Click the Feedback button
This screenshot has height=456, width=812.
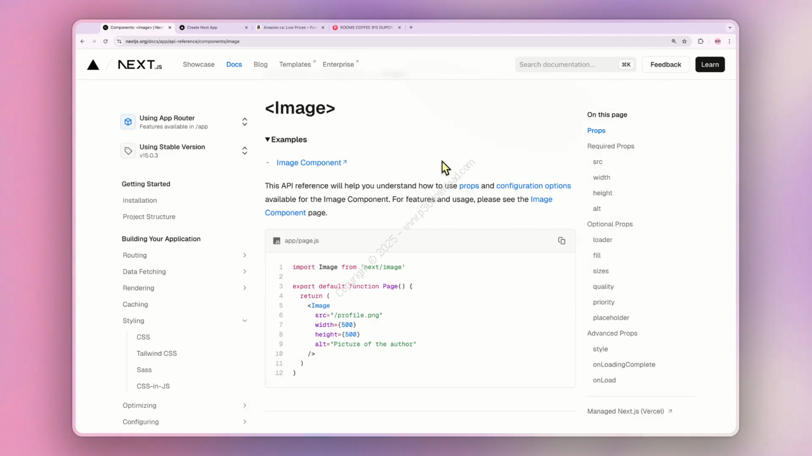click(x=665, y=65)
